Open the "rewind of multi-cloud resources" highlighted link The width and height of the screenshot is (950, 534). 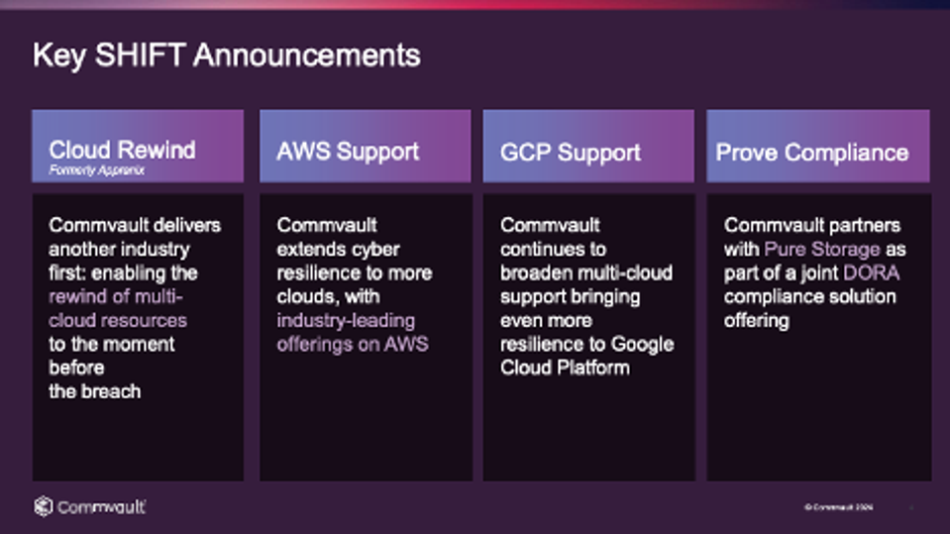(117, 308)
